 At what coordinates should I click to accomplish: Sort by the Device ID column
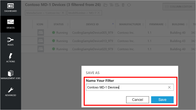click(92, 24)
